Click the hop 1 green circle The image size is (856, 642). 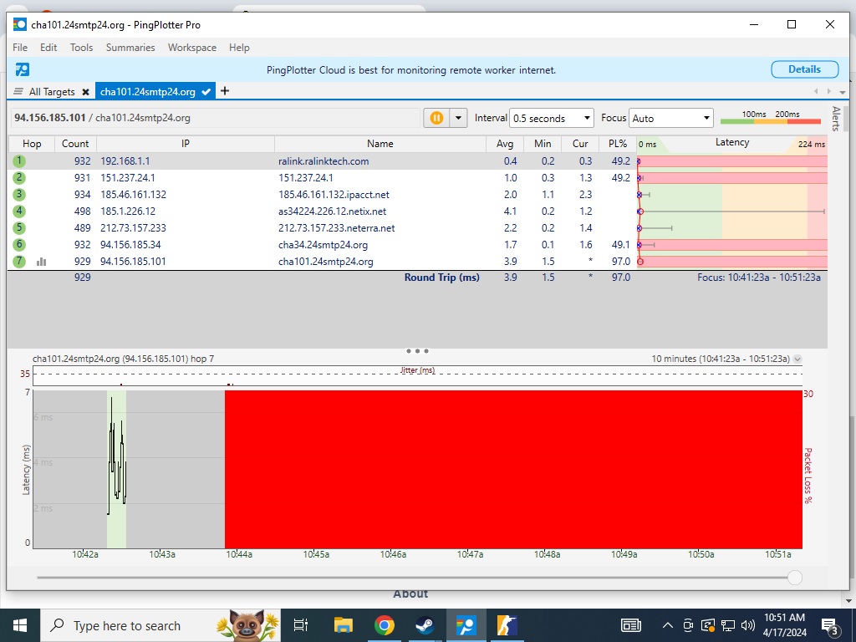pos(18,161)
